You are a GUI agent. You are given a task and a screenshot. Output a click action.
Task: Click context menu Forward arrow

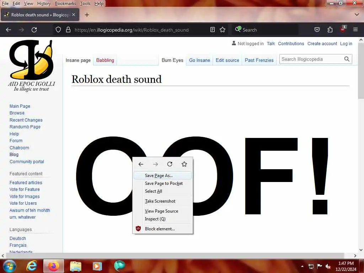coord(155,164)
